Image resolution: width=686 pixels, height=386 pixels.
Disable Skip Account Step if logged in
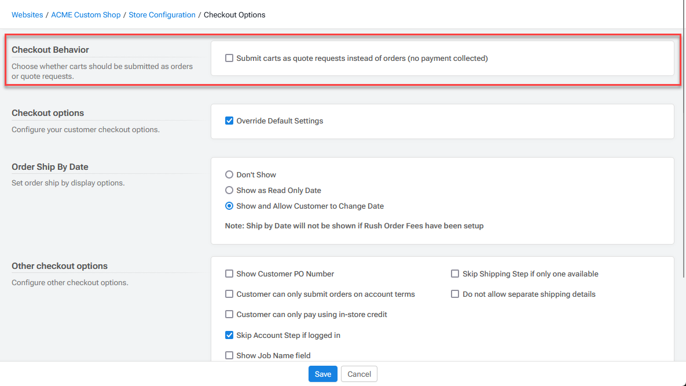point(229,335)
